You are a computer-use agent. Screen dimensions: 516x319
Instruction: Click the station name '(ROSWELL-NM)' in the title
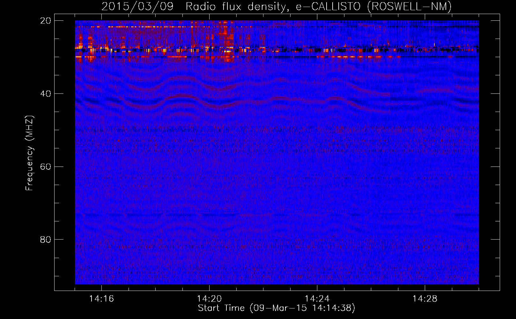409,7
